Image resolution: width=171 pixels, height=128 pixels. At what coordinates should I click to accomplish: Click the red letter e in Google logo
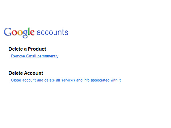coord(33,33)
